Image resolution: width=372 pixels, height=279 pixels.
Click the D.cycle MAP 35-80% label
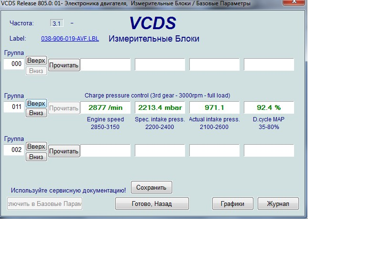point(269,123)
